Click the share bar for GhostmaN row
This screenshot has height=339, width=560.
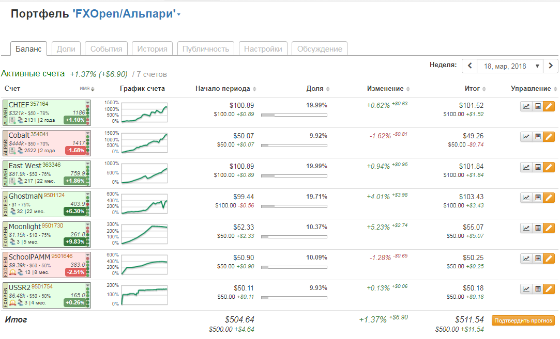coord(294,206)
